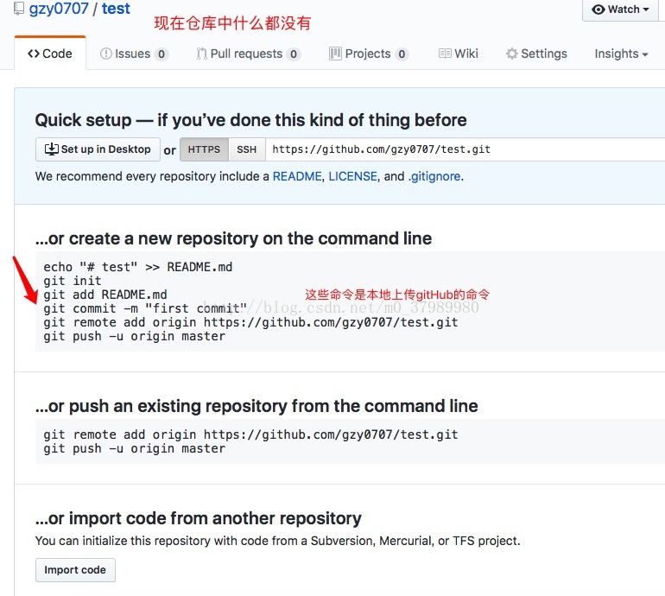Click the Watch eye icon
Image resolution: width=665 pixels, height=596 pixels.
(598, 10)
